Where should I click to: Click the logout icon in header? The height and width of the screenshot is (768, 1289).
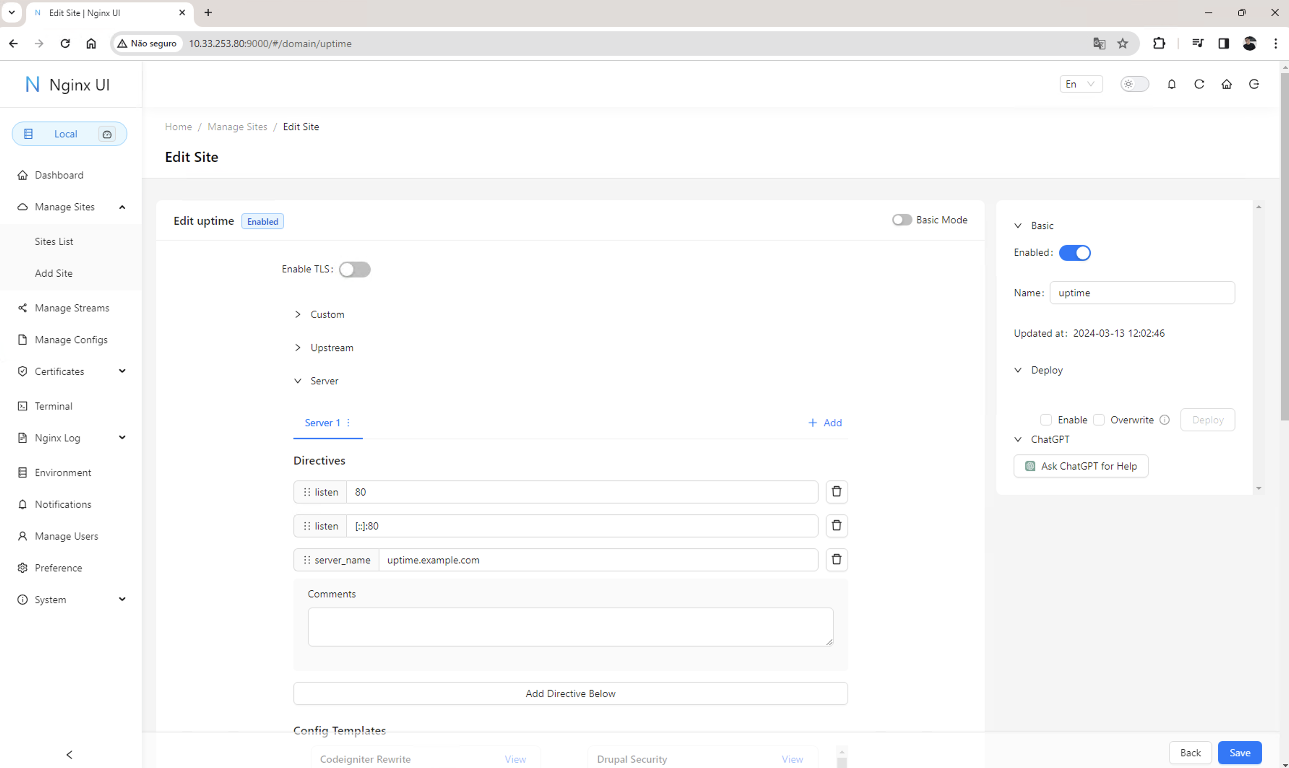(x=1254, y=85)
